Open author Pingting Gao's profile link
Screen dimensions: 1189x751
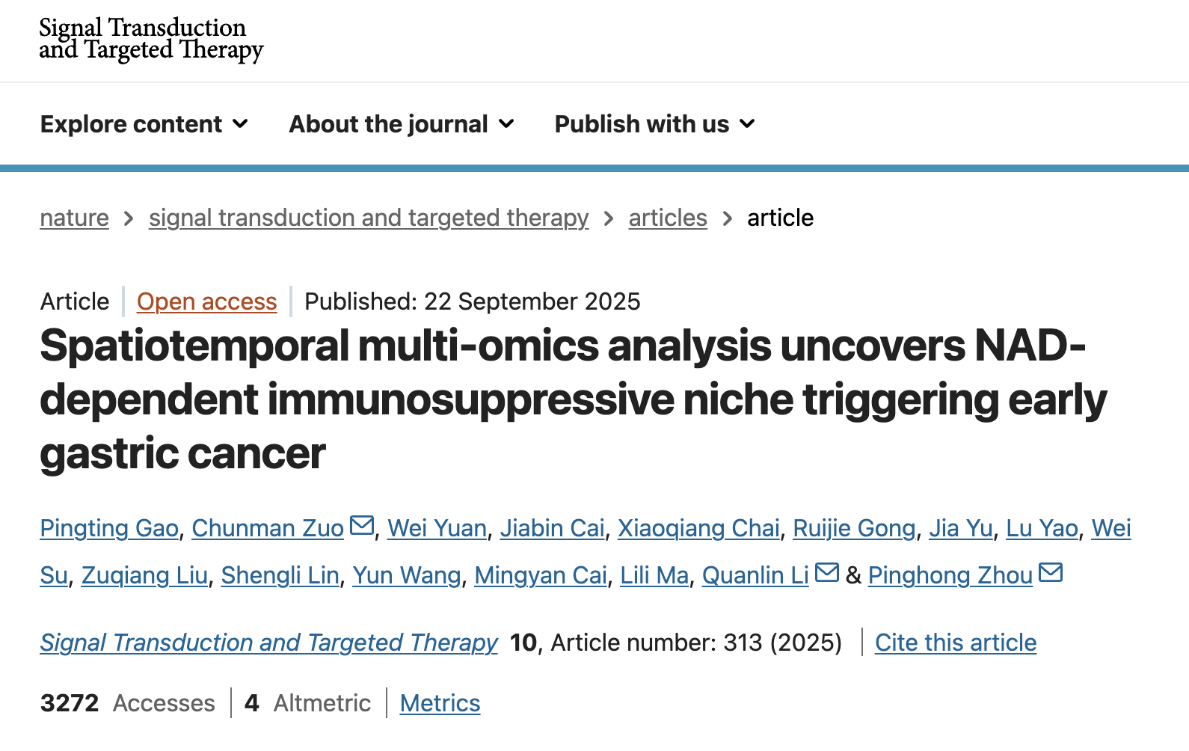[109, 528]
